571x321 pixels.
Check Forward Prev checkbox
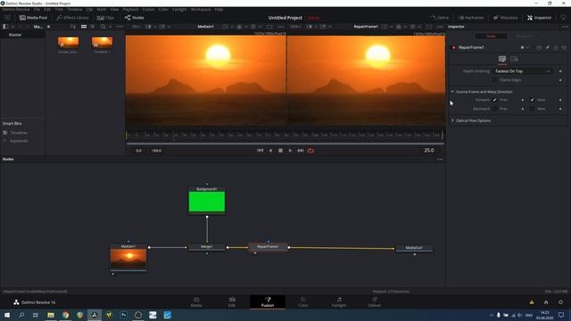click(495, 100)
